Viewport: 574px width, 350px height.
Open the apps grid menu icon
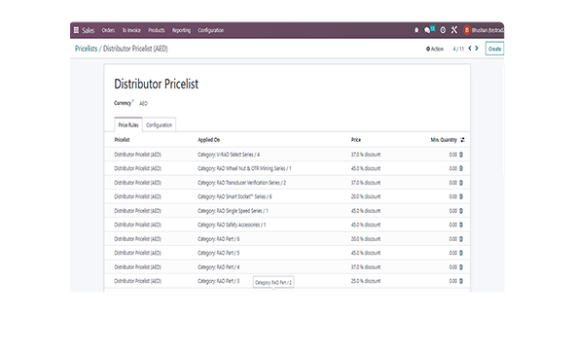(x=76, y=30)
